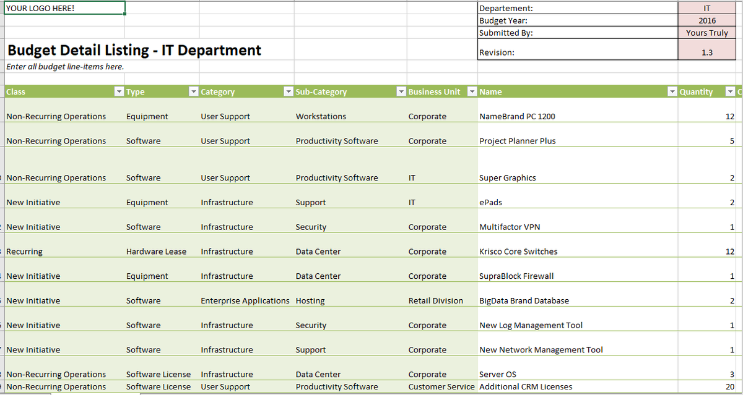Select the Submitted By cell Yours Truly
Image resolution: width=743 pixels, height=395 pixels.
pyautogui.click(x=707, y=33)
